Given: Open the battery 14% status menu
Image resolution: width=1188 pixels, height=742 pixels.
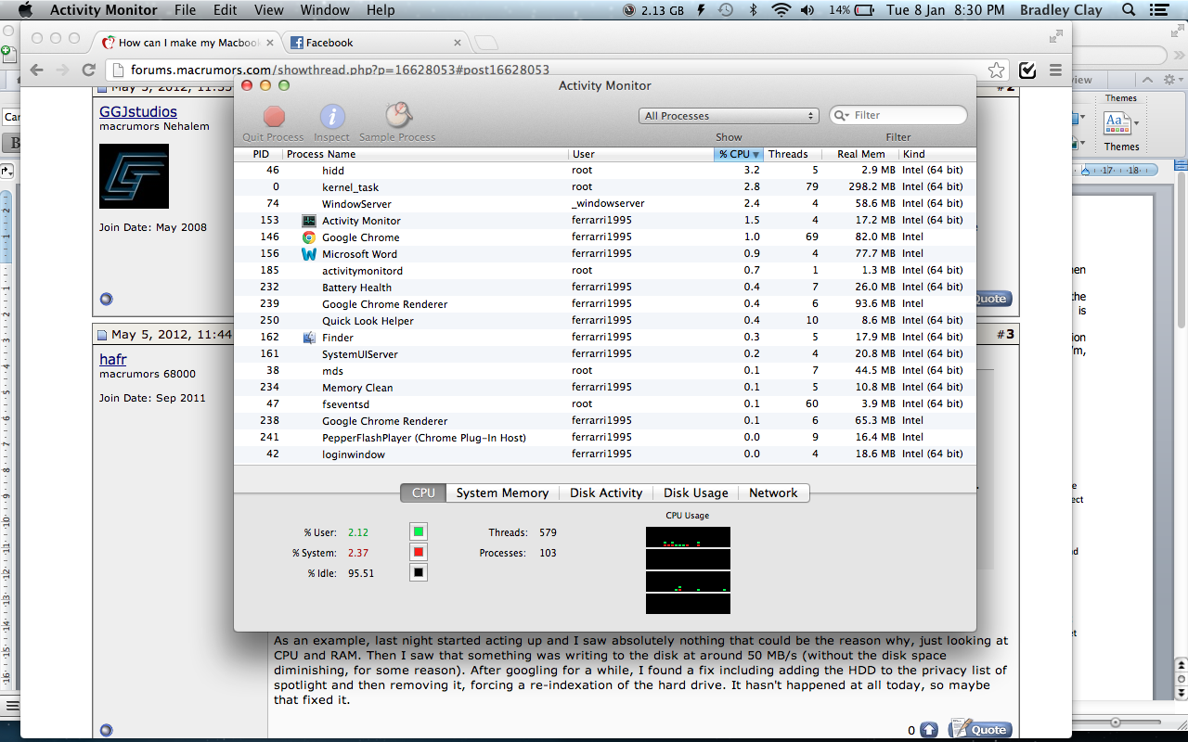Looking at the screenshot, I should (849, 10).
